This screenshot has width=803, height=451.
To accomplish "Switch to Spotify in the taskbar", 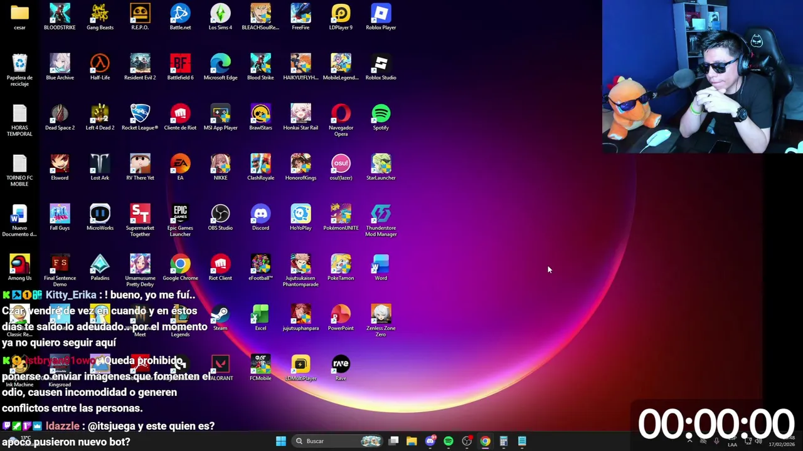I will [449, 441].
